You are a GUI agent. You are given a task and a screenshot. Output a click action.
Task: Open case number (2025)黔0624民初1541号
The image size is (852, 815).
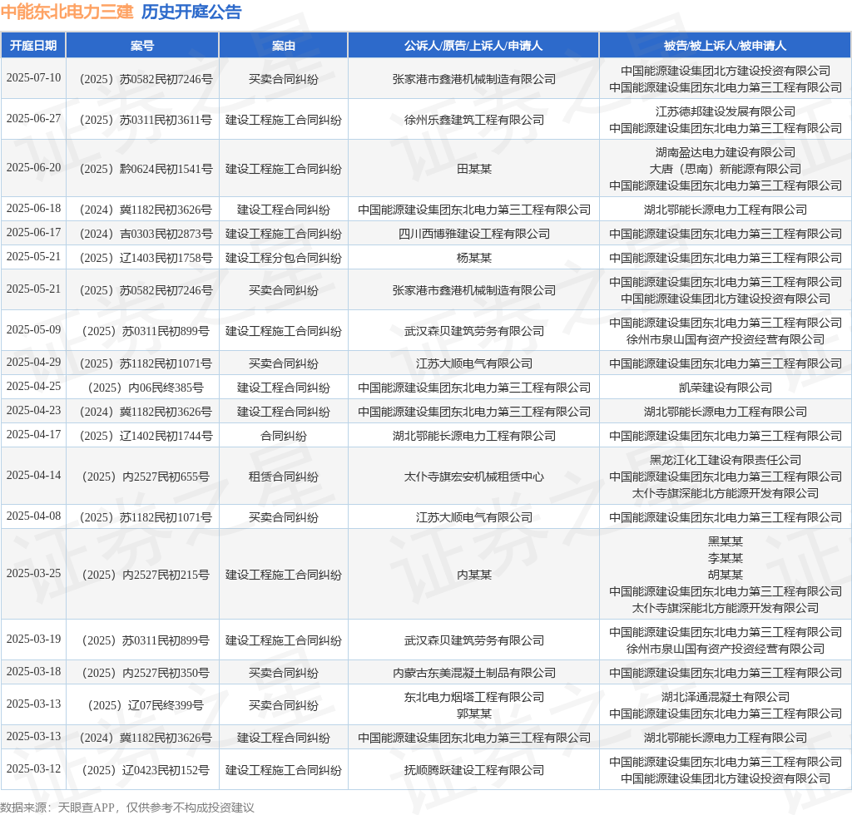click(142, 169)
